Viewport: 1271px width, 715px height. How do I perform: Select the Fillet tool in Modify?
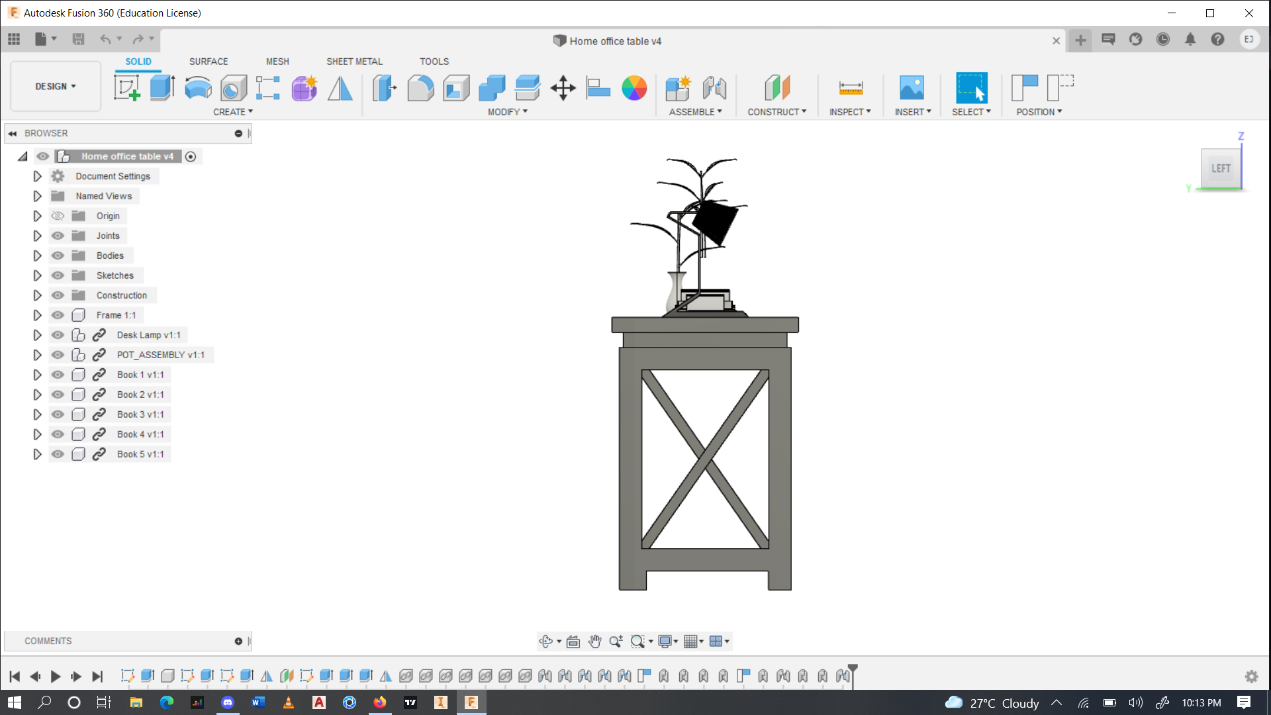pyautogui.click(x=420, y=87)
